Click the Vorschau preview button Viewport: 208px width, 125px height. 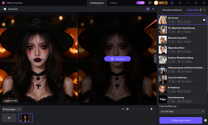click(x=118, y=59)
